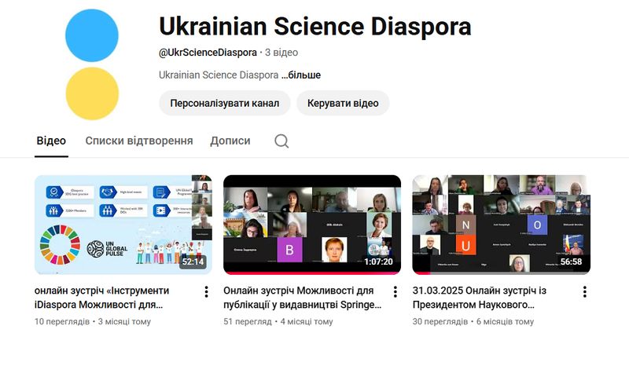Go to the Дописи tab
The height and width of the screenshot is (373, 629).
click(x=230, y=141)
